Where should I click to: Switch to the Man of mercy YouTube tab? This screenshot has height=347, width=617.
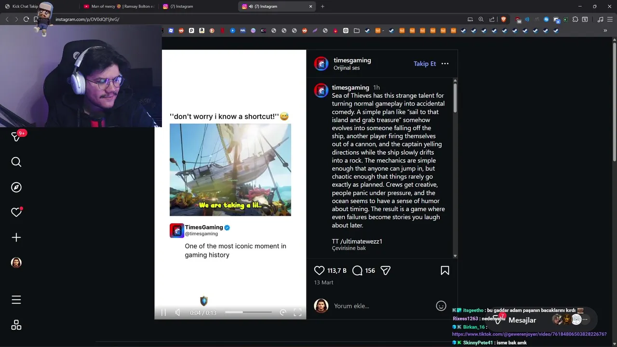click(x=119, y=6)
